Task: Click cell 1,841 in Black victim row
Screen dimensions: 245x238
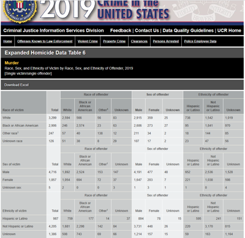Action: point(209,125)
